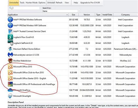Click Upgrade to Pro-$14.99
138x108 pixels.
click(90, 3)
